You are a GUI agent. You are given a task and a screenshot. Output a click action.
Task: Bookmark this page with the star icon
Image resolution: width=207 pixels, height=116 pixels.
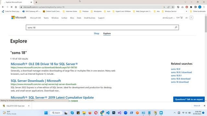point(173,7)
